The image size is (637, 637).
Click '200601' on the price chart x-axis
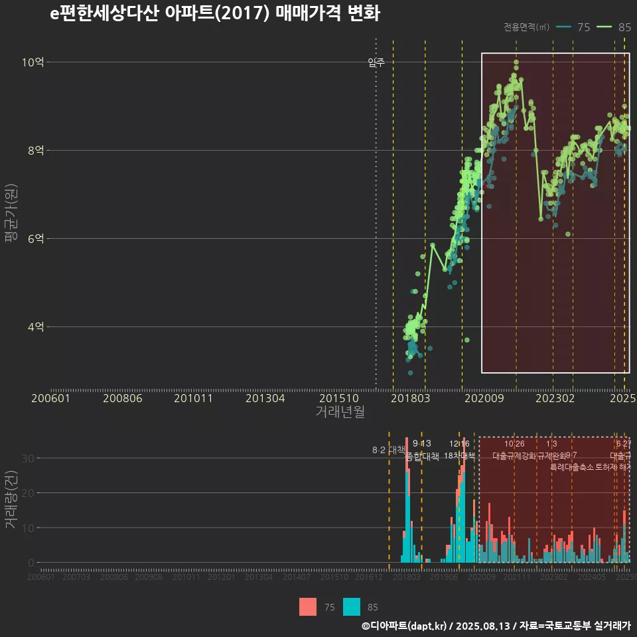coord(51,398)
